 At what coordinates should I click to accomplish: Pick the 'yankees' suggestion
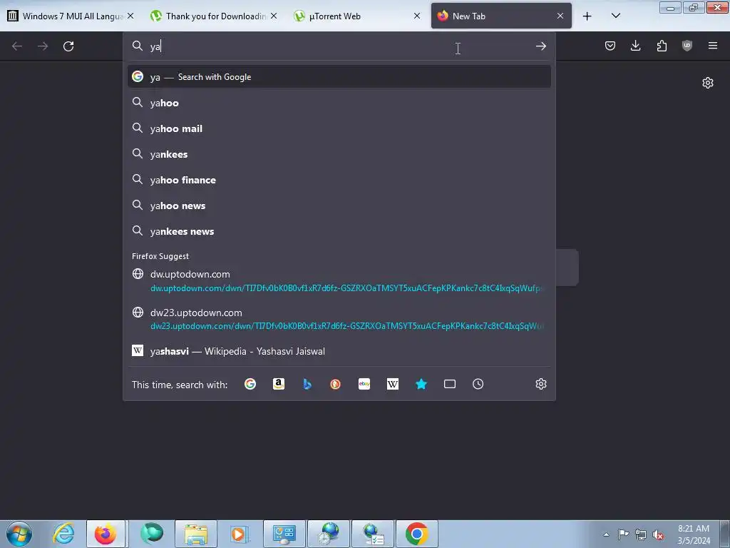(x=339, y=154)
